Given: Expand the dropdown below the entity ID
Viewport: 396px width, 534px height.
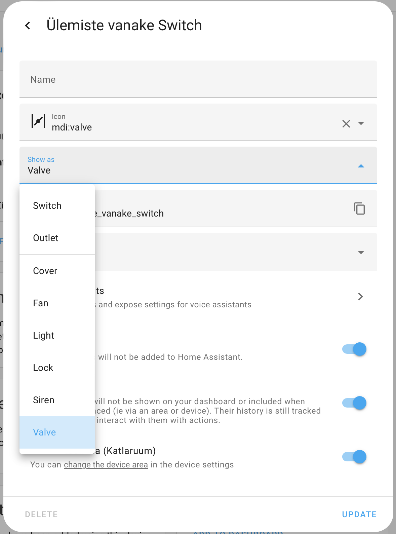Looking at the screenshot, I should (x=361, y=252).
